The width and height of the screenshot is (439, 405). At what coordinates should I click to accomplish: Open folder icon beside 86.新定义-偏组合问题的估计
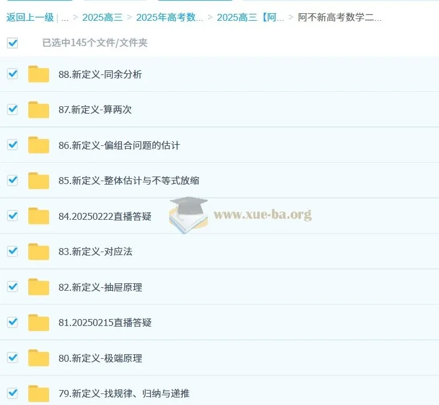coord(39,145)
